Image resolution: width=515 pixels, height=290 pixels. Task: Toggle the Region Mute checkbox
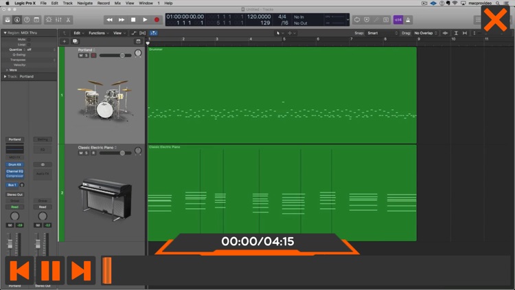[29, 39]
